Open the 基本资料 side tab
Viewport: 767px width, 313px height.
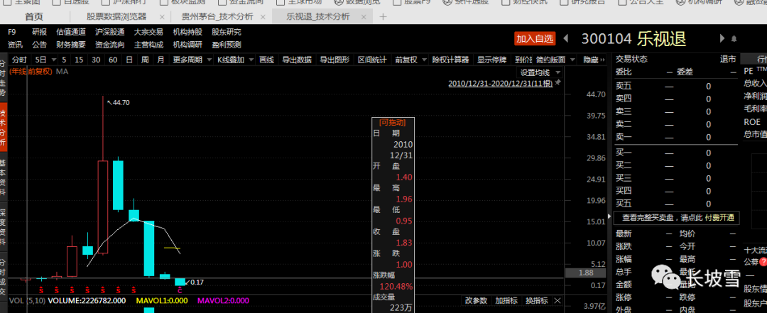click(3, 175)
